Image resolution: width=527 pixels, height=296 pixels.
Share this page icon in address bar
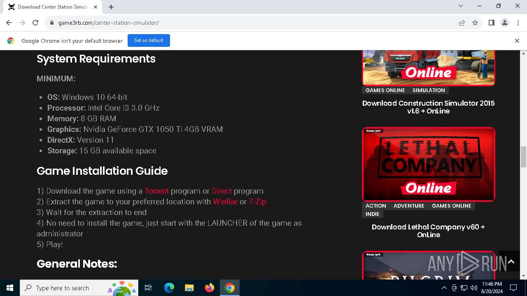coord(462,23)
